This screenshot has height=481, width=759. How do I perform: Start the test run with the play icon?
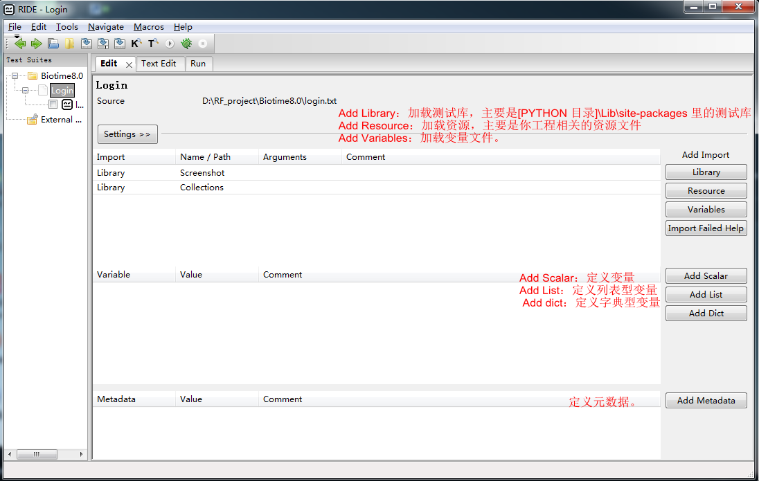(x=170, y=44)
